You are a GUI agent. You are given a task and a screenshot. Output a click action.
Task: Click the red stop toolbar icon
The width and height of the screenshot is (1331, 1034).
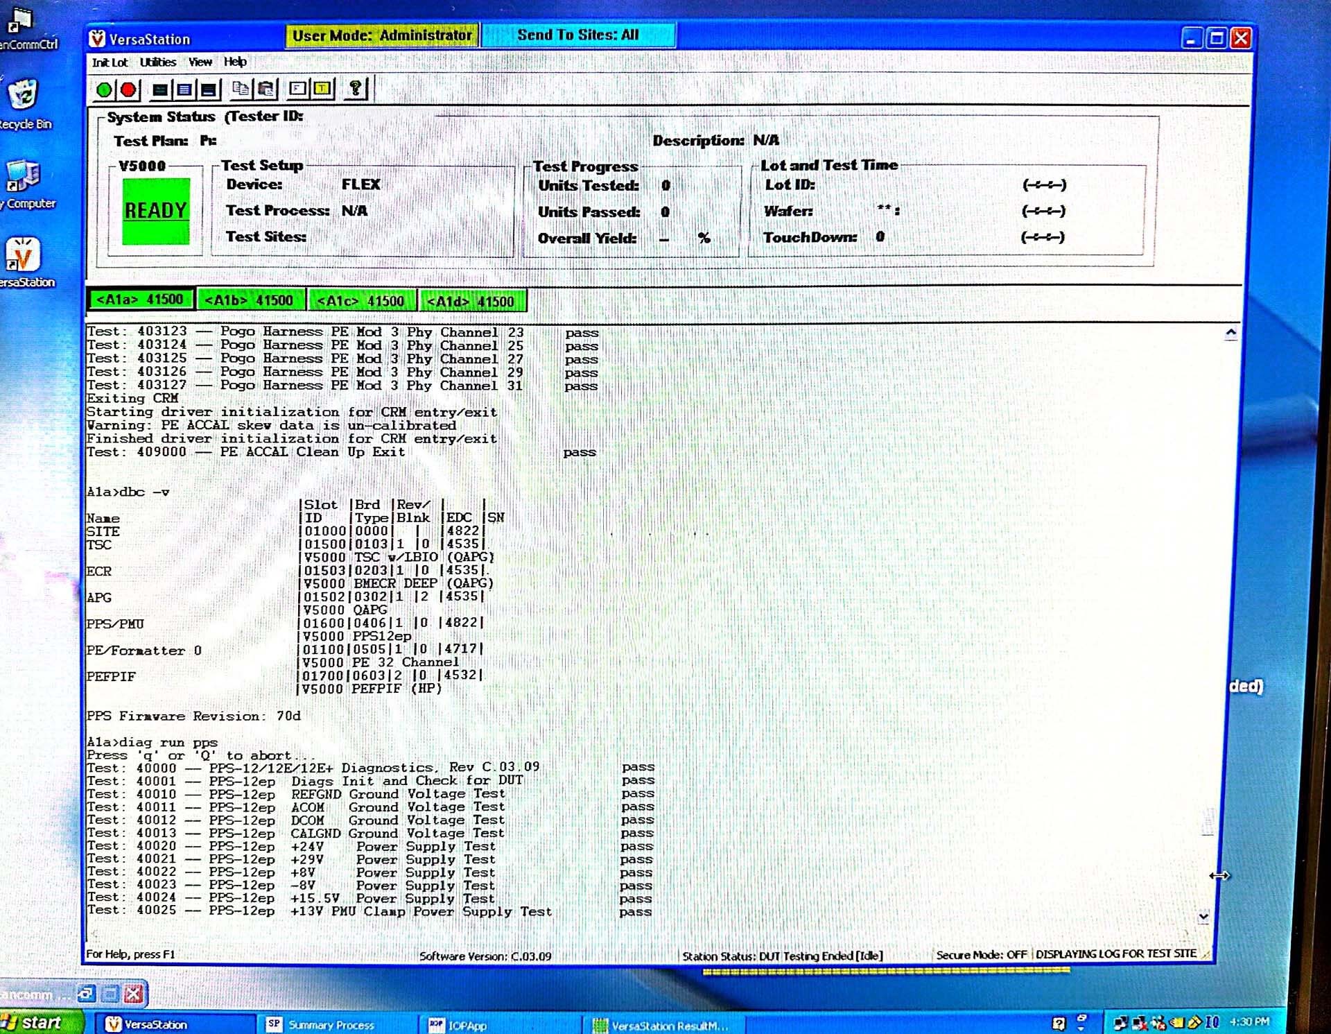coord(128,89)
